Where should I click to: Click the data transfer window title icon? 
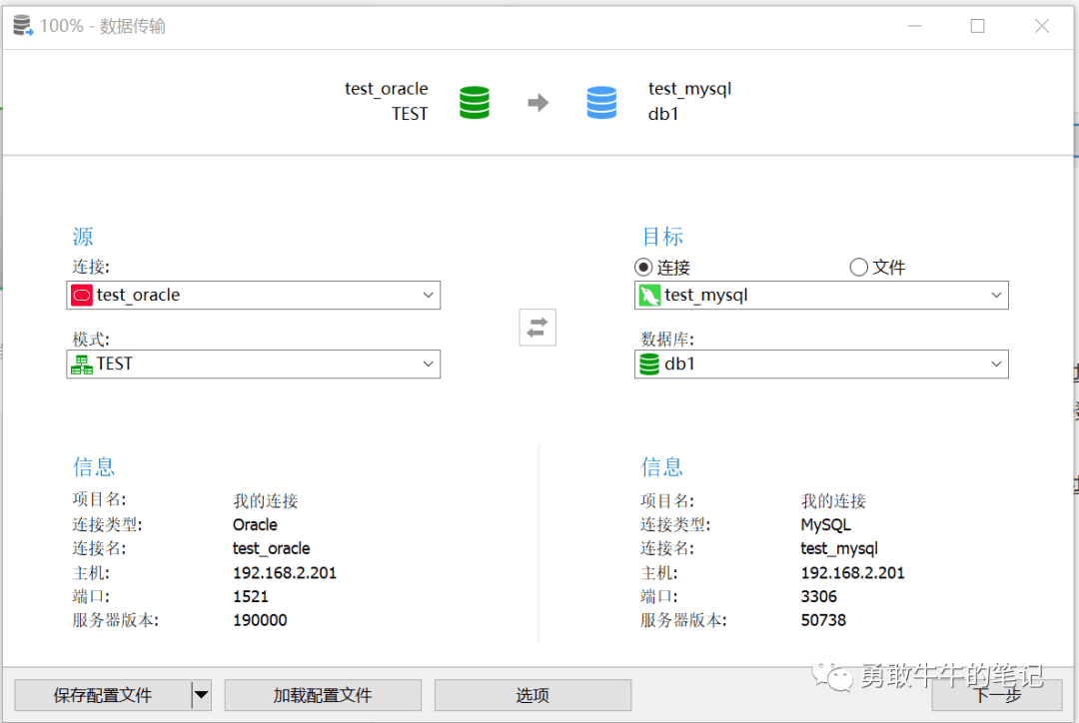pos(23,26)
